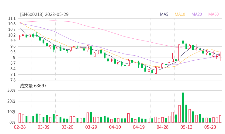Click the 04-28 date axis label
This screenshot has height=134, width=225.
coord(163,127)
